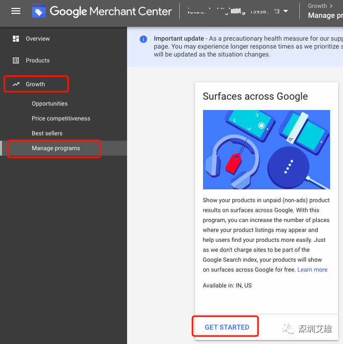Click the Google Merchant Center tag logo
Viewport: 343px width, 344px height.
[x=39, y=11]
